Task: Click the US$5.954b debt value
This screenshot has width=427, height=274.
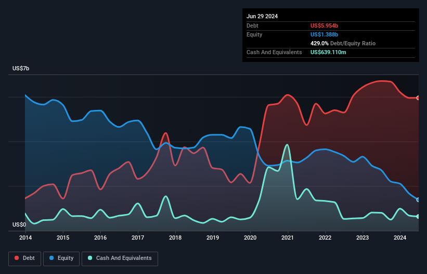Action: click(x=324, y=26)
